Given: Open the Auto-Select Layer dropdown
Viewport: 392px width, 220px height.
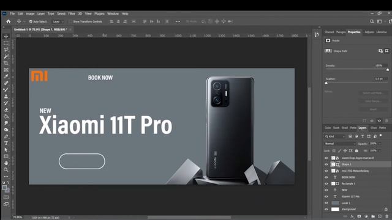Looking at the screenshot, I should click(58, 22).
